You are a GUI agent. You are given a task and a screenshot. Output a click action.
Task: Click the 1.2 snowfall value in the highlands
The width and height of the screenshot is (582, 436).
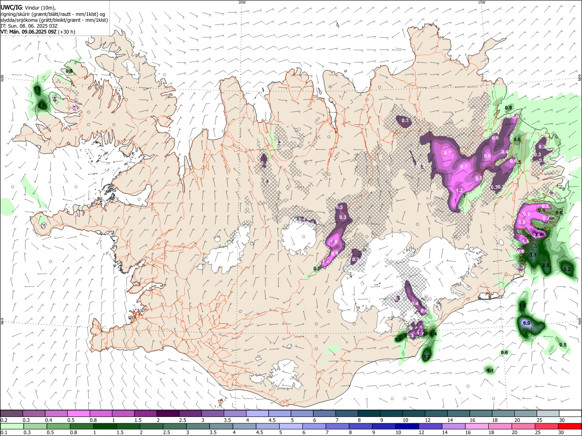pos(459,191)
